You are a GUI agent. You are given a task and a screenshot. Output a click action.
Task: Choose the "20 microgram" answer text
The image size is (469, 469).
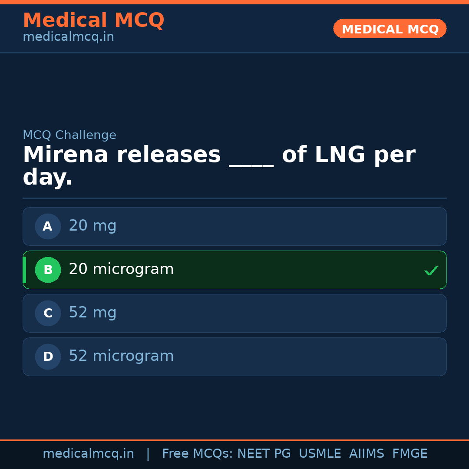point(121,269)
